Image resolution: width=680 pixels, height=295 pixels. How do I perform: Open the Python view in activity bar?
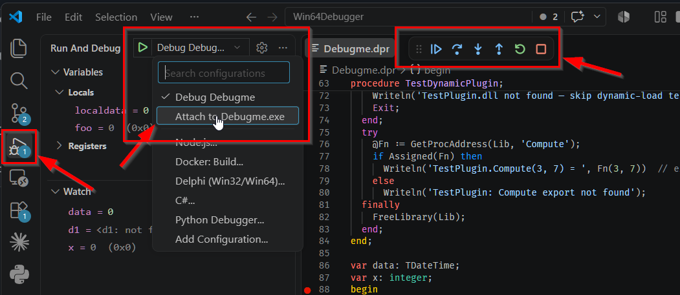pos(19,275)
